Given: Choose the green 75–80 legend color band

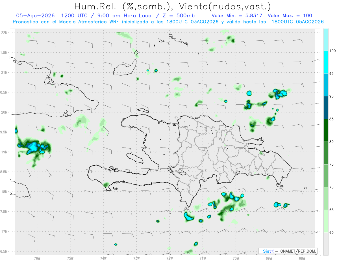Looking at the screenshot, I should [326, 153].
